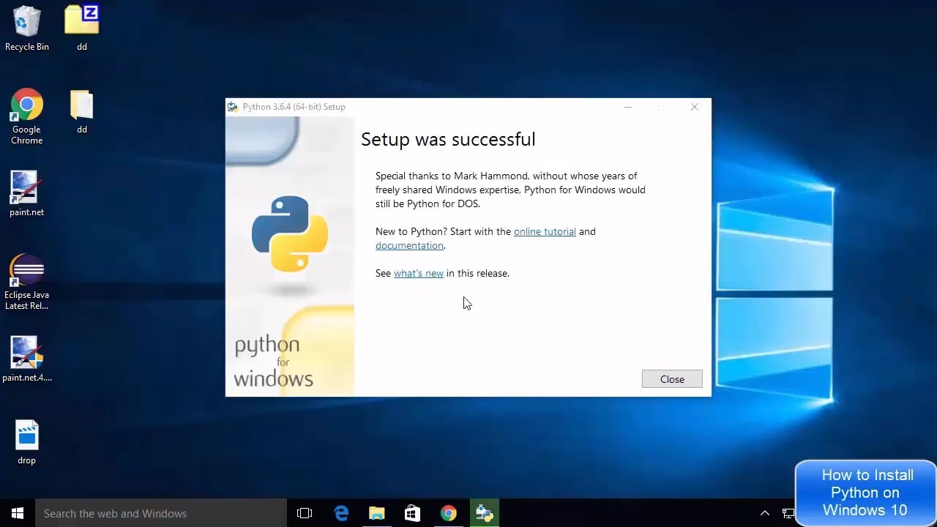Follow the what's new link

click(419, 273)
